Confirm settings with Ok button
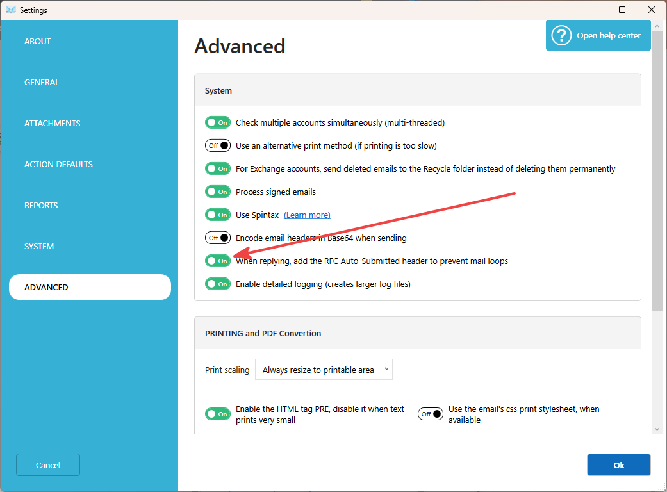 (618, 465)
